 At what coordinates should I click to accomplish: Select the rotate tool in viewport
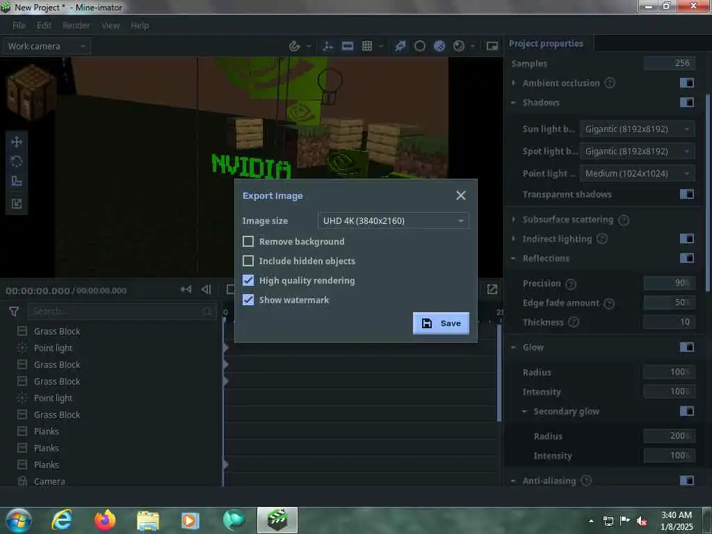tap(17, 161)
